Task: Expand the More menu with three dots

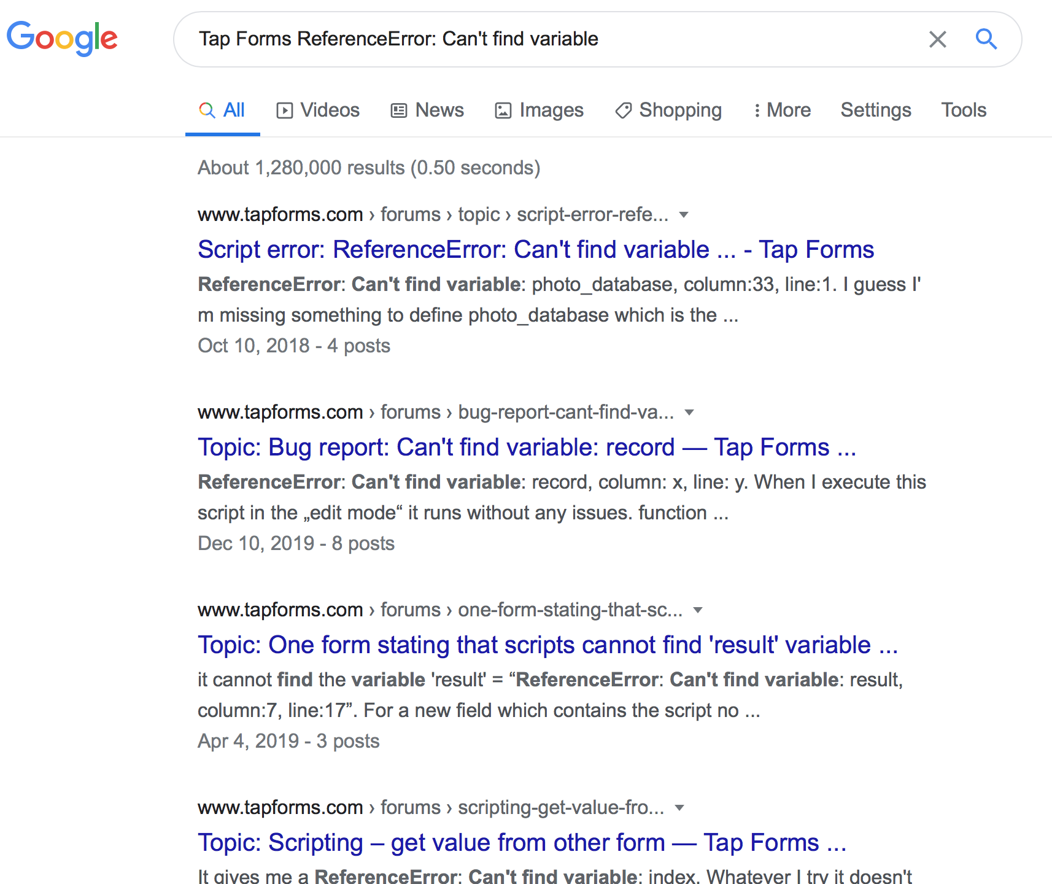Action: click(783, 110)
